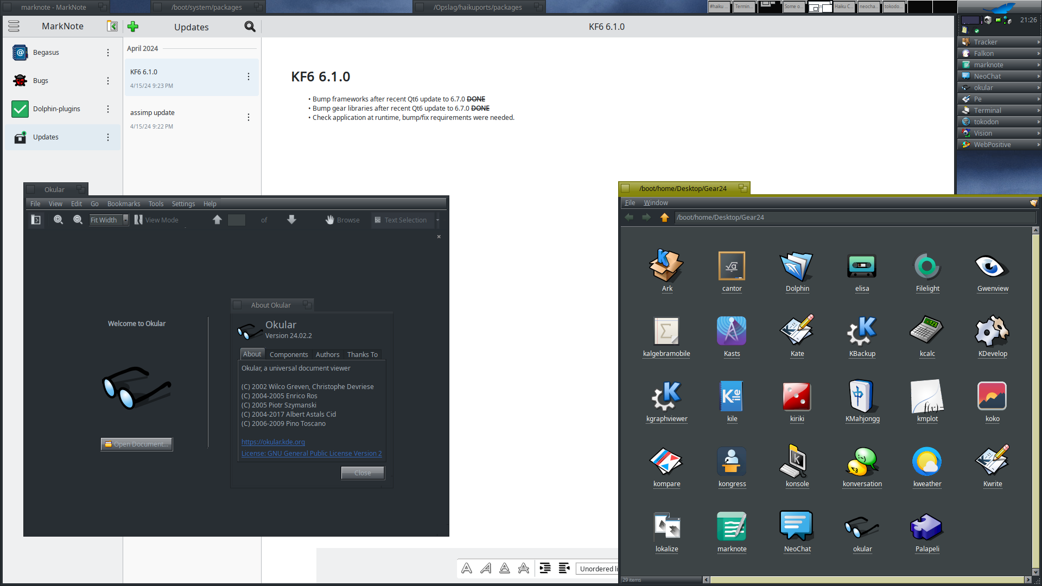Open okular.kde.org homepage link
Viewport: 1042px width, 586px height.
273,442
